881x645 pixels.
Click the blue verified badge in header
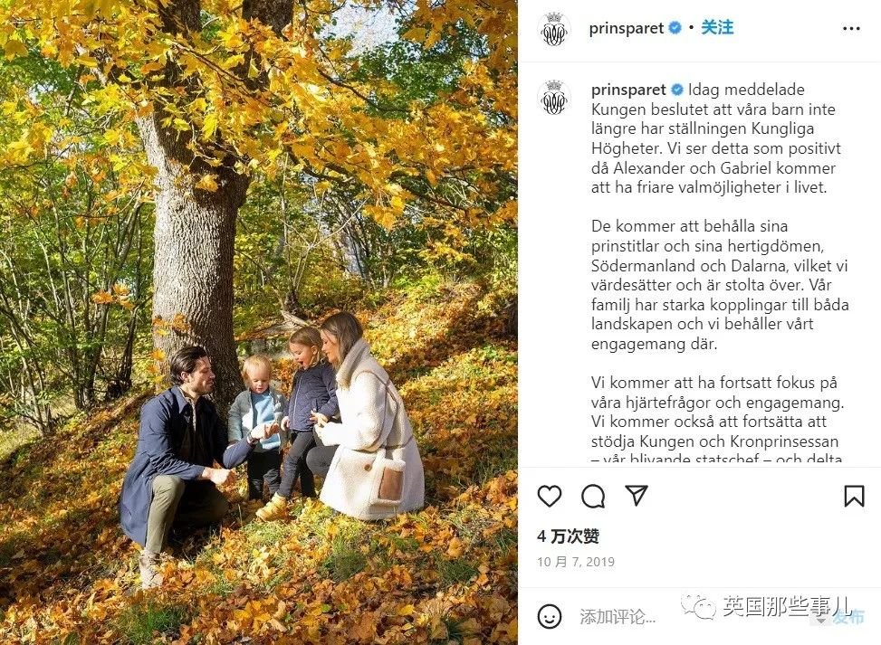click(675, 27)
